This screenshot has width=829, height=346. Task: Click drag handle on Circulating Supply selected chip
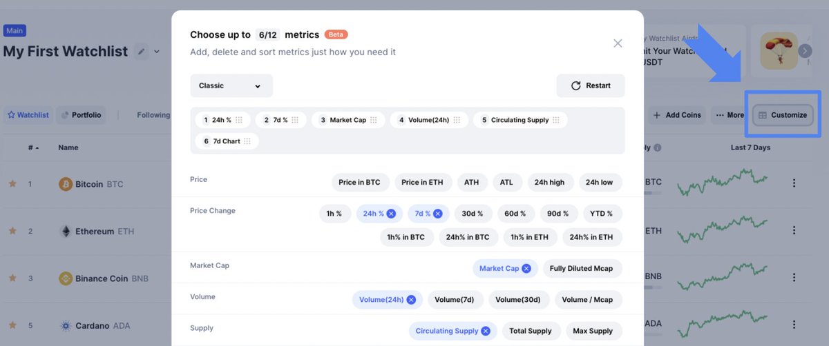click(x=555, y=120)
